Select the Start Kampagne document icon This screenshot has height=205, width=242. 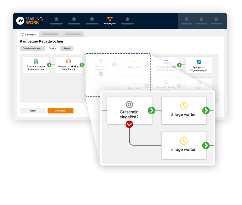click(x=36, y=62)
